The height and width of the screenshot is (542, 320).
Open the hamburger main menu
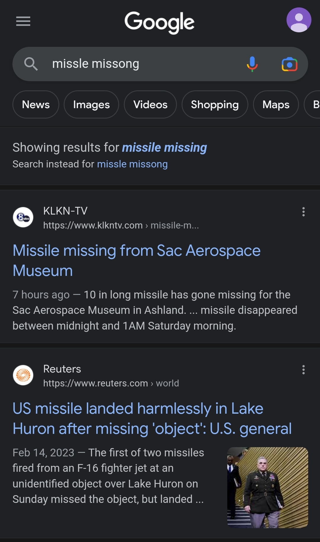[x=23, y=21]
